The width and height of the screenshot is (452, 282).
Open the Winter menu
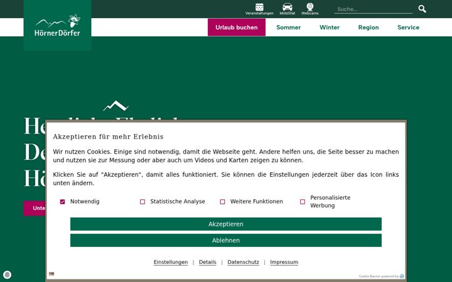(330, 28)
